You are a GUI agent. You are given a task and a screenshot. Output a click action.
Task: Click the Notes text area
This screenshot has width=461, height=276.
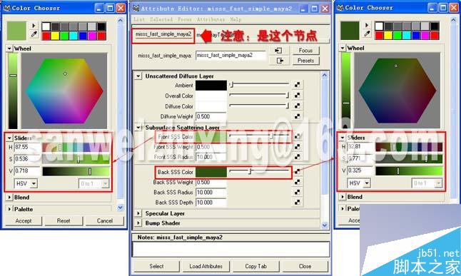(231, 249)
